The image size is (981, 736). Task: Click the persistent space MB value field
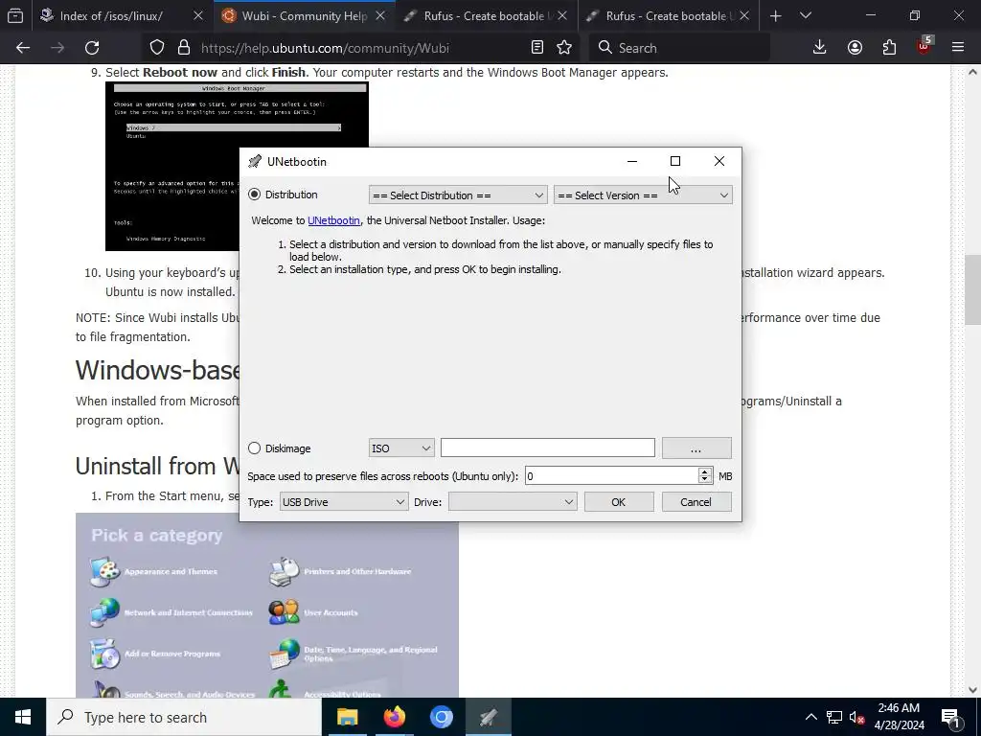(x=611, y=476)
